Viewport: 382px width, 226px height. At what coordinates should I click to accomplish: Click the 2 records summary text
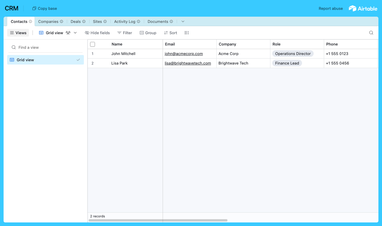point(98,216)
